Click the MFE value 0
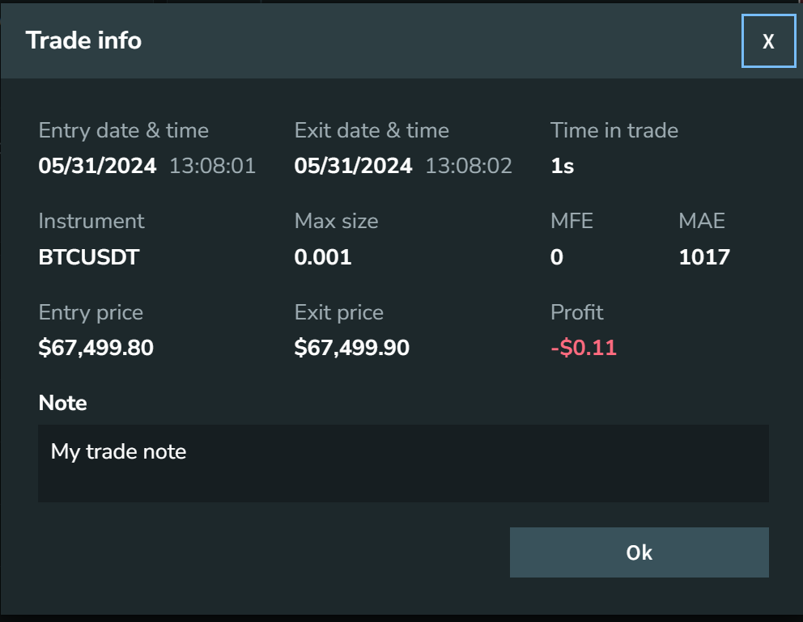 coord(556,256)
